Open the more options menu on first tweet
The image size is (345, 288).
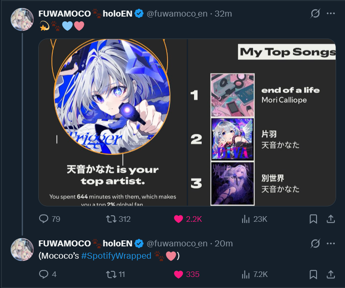coord(331,14)
